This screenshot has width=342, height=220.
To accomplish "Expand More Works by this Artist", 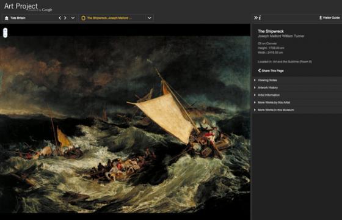I will [297, 103].
